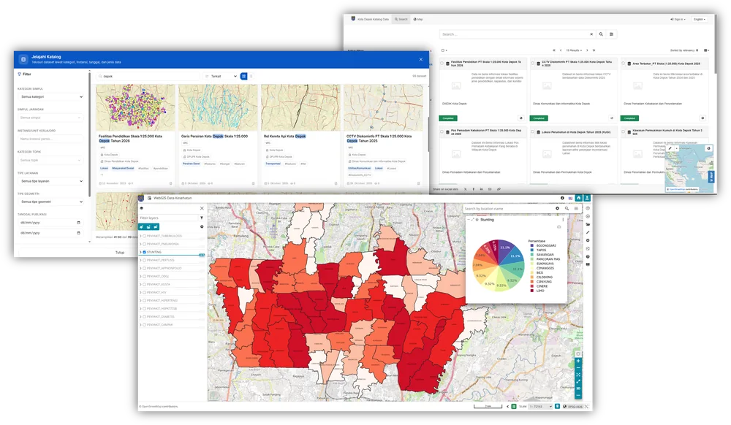Open the help question-mark icon in WebGIS sidebar
The image size is (731, 425).
[x=588, y=256]
